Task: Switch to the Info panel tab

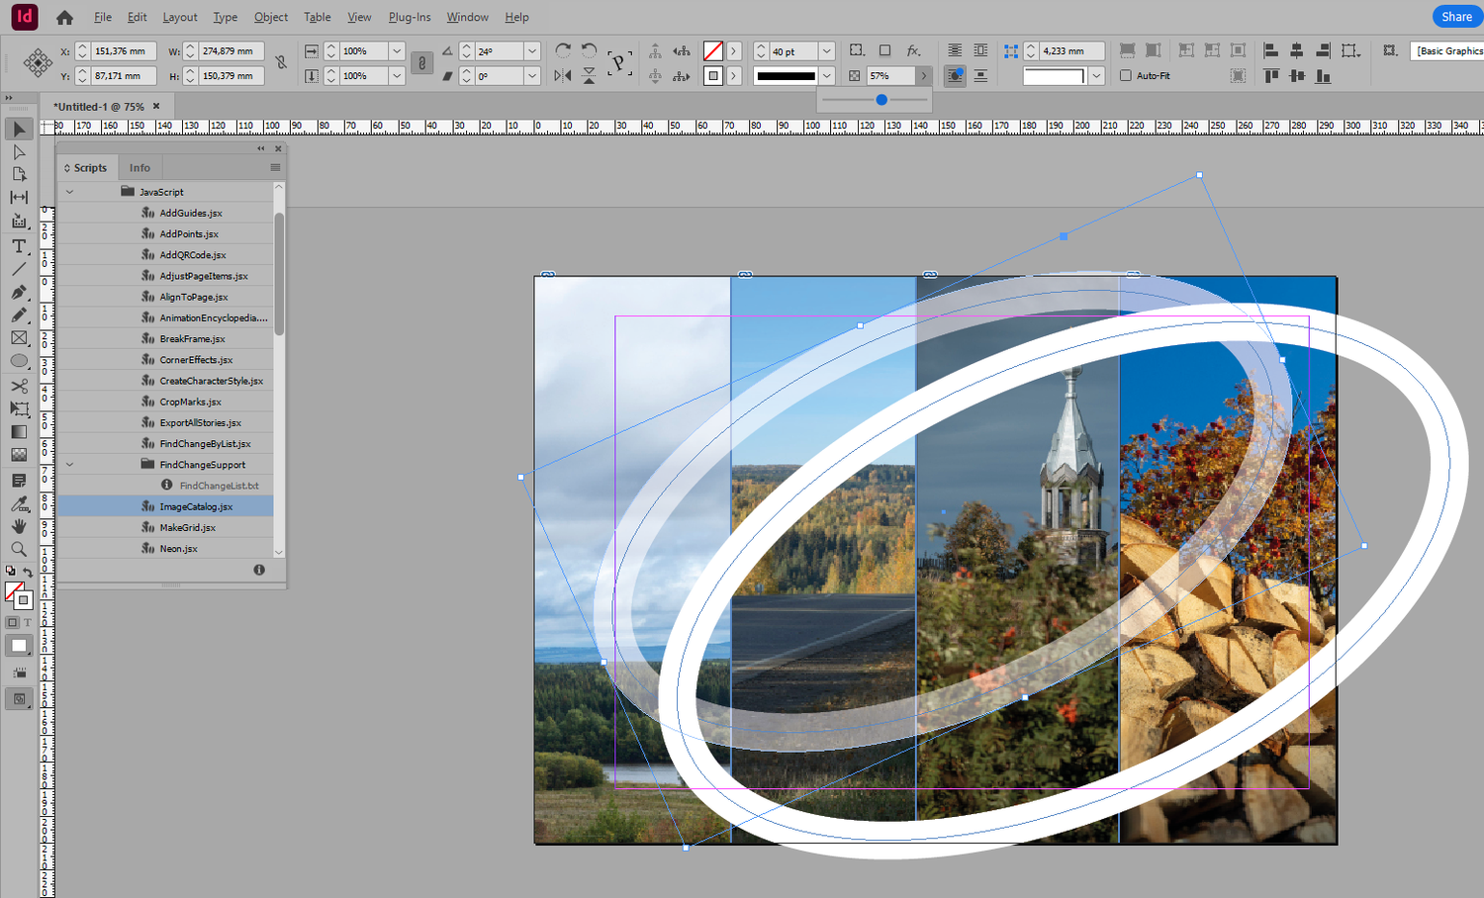Action: click(x=139, y=168)
